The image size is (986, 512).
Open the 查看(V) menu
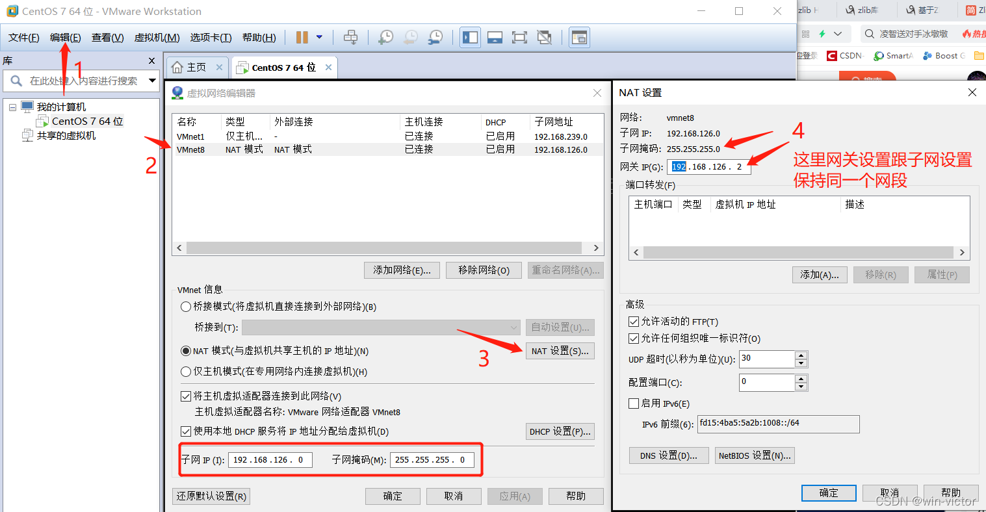click(108, 38)
